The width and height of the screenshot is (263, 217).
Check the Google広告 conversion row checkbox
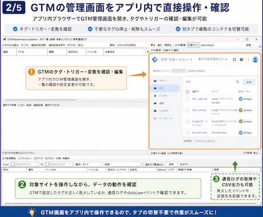click(188, 122)
